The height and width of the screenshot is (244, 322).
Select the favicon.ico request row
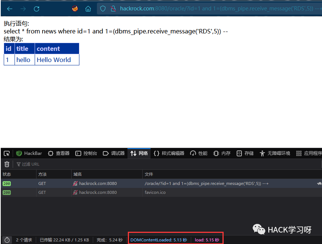[x=161, y=192]
